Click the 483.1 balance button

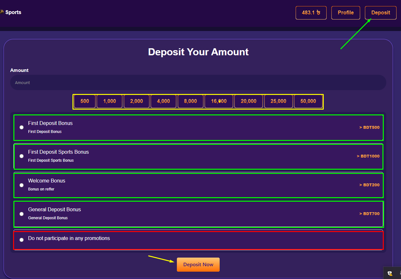coord(311,13)
